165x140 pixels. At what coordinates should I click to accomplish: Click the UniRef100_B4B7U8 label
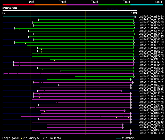[151, 88]
